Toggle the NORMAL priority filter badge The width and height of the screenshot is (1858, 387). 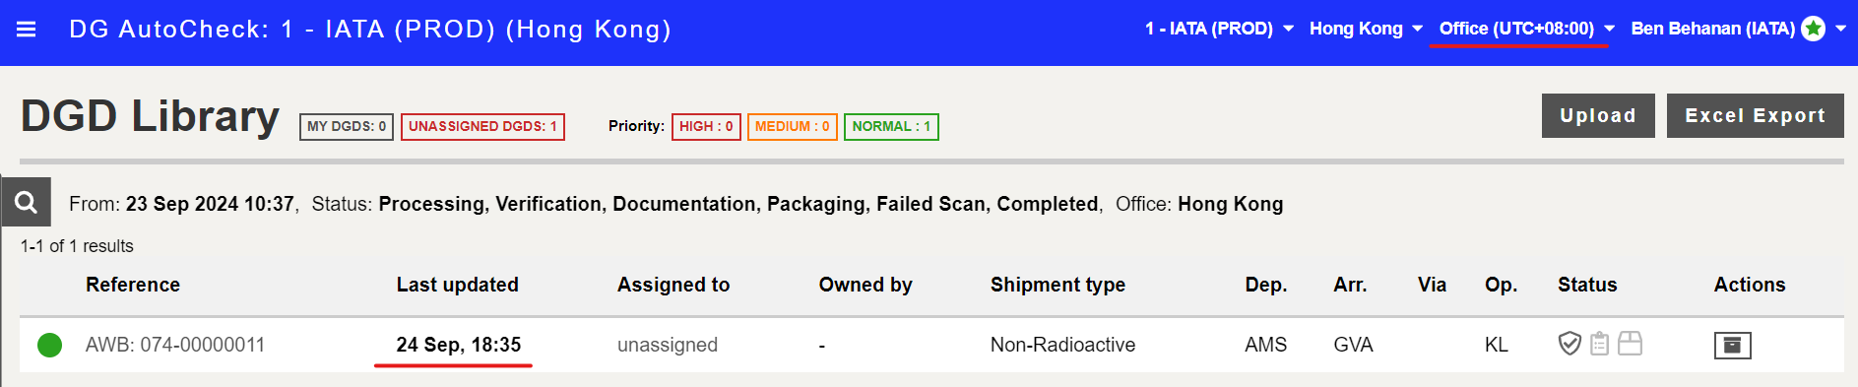(891, 127)
